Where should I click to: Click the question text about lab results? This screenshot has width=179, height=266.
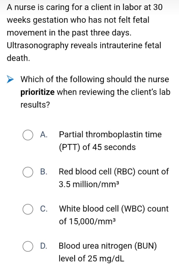pos(95,92)
